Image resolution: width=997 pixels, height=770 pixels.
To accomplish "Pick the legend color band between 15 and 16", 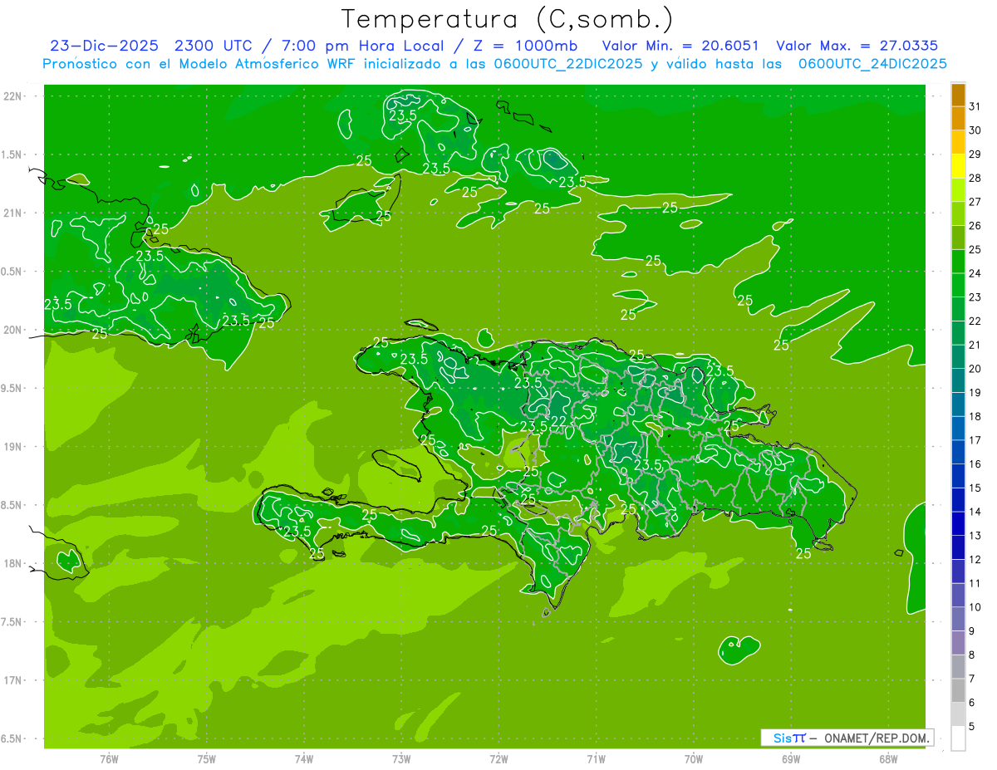I will (958, 476).
